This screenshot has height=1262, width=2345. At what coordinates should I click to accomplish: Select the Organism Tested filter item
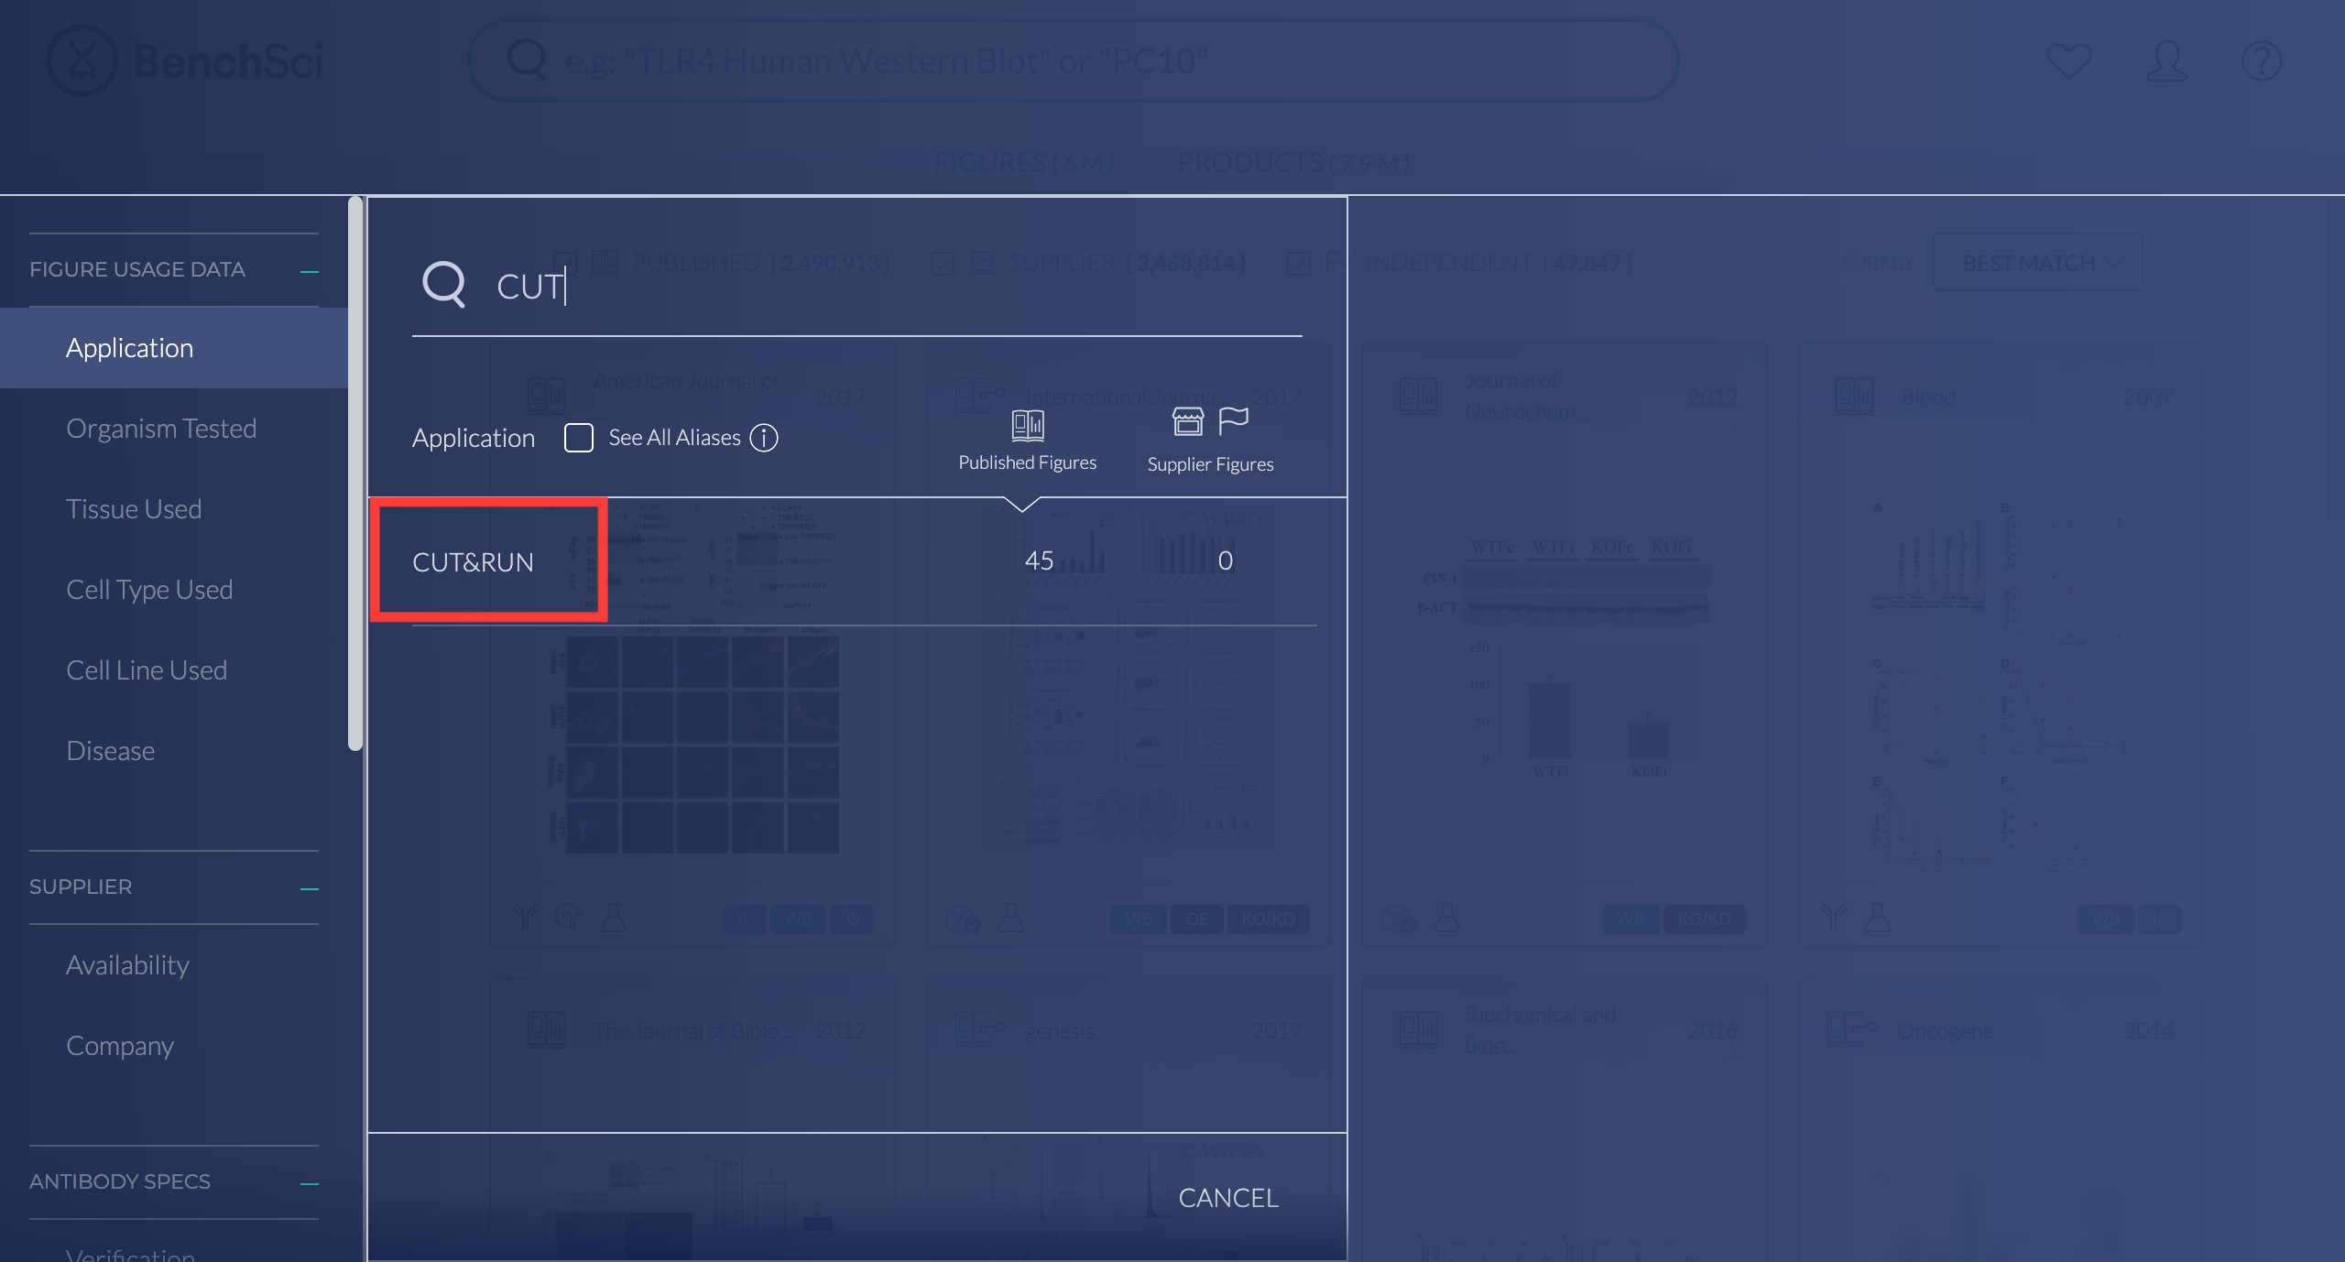pyautogui.click(x=161, y=428)
